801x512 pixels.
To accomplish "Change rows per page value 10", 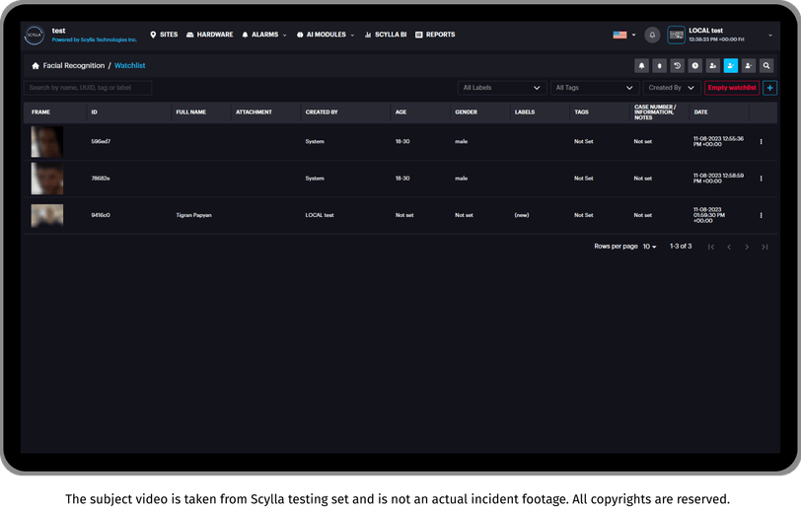I will (649, 247).
